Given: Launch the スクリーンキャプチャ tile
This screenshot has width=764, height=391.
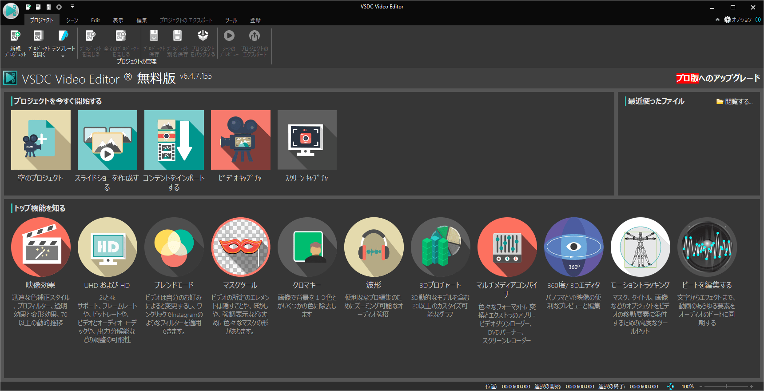Looking at the screenshot, I should (x=307, y=140).
